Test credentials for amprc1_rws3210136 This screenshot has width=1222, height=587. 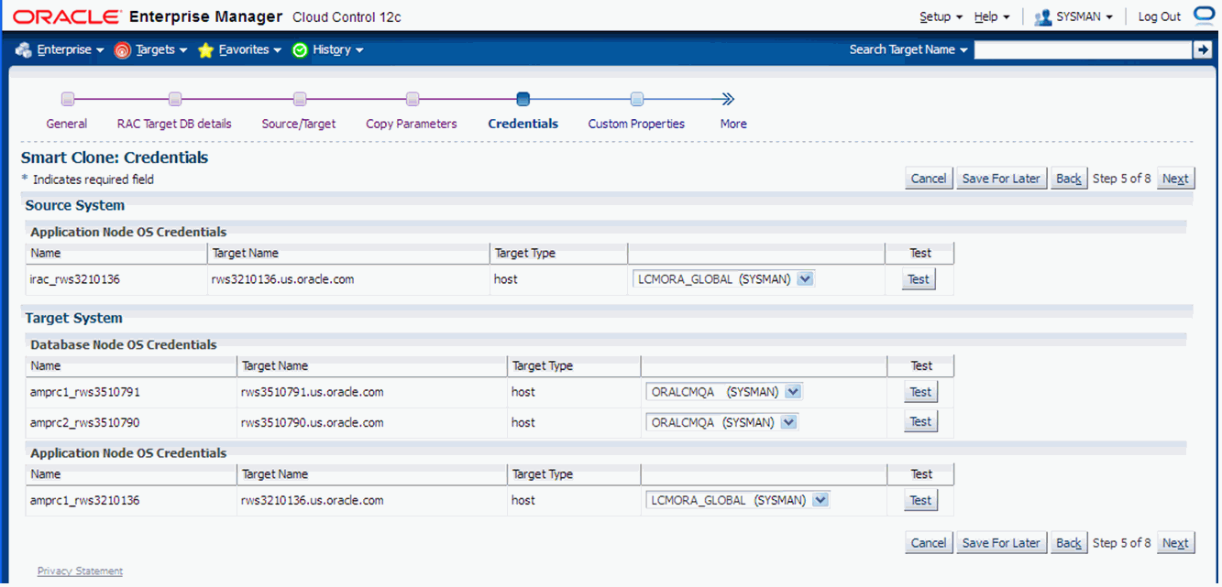(920, 500)
